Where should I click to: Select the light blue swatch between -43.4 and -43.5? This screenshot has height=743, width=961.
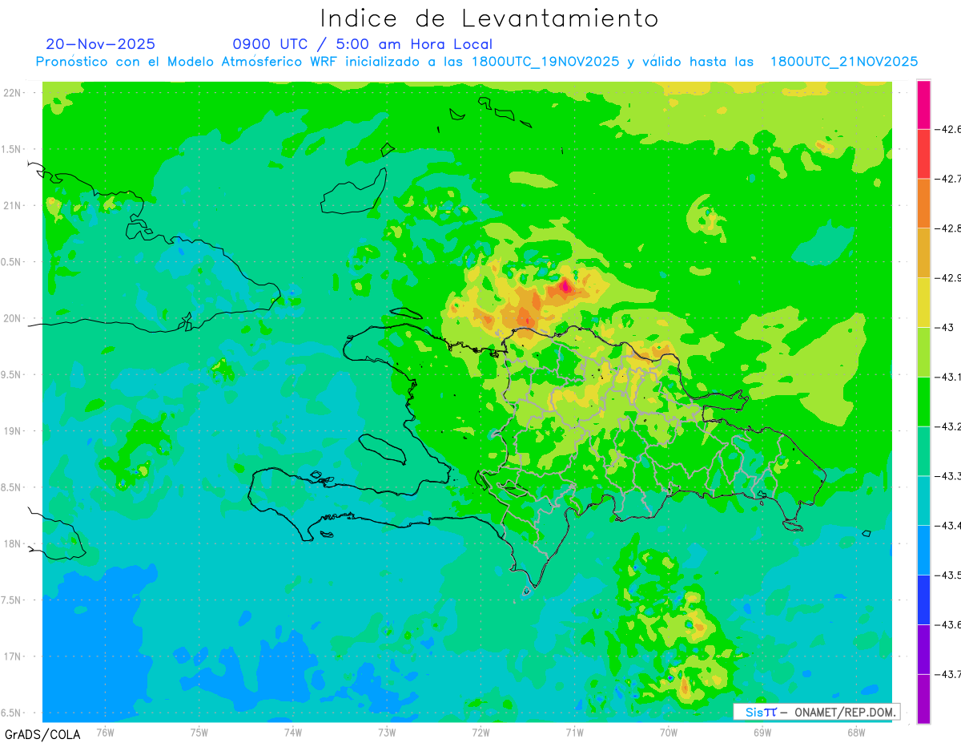pyautogui.click(x=923, y=550)
